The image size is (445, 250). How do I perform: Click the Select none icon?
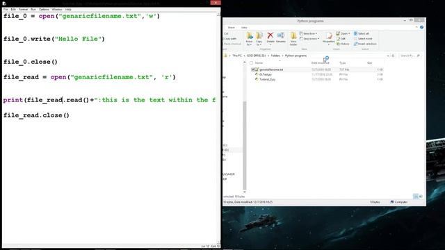pos(355,39)
